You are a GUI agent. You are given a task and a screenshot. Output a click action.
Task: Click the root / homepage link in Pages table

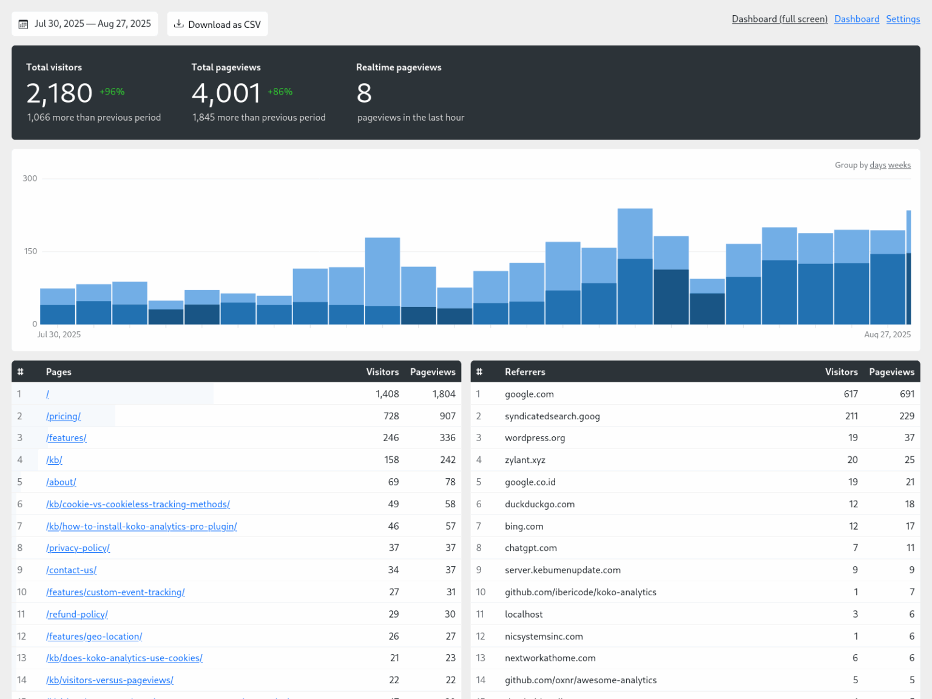coord(47,393)
